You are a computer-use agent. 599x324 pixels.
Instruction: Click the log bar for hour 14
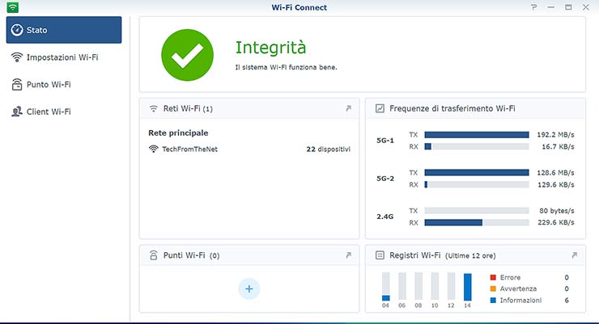click(467, 287)
